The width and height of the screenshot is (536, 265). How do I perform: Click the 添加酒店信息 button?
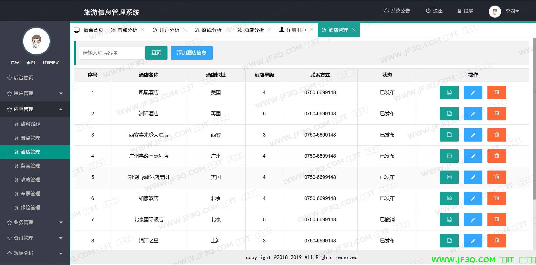click(192, 53)
